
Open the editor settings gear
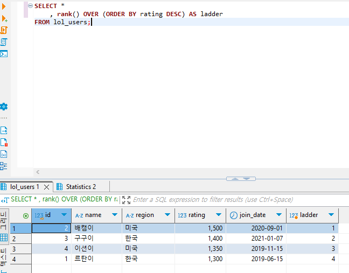point(4,107)
